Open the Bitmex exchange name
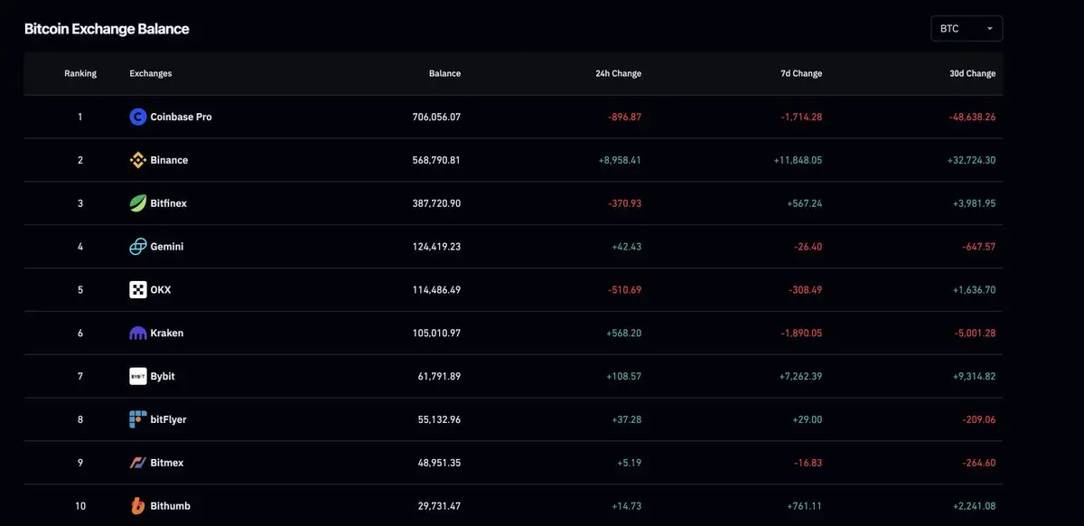Screen dimensions: 1084x526 click(x=167, y=463)
